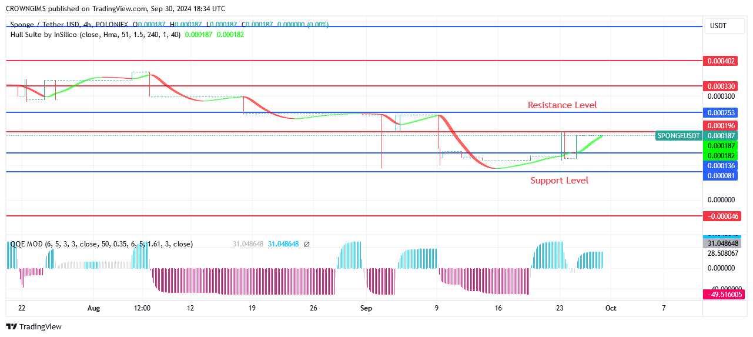
Task: Click the empty-set symbol beside QQE values
Action: click(x=306, y=243)
